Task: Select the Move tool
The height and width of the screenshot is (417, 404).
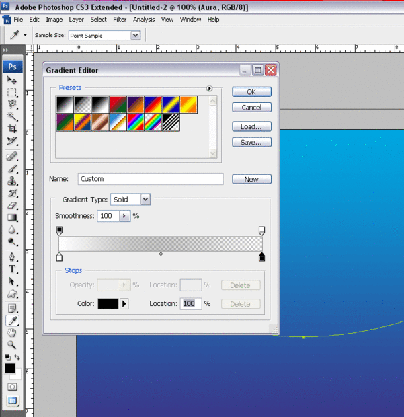Action: coord(12,80)
